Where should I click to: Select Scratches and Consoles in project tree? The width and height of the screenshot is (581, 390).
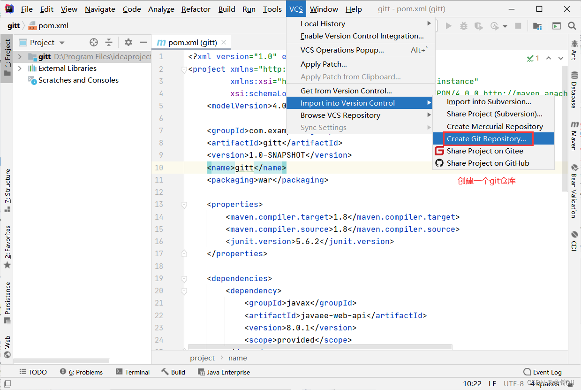pyautogui.click(x=78, y=80)
